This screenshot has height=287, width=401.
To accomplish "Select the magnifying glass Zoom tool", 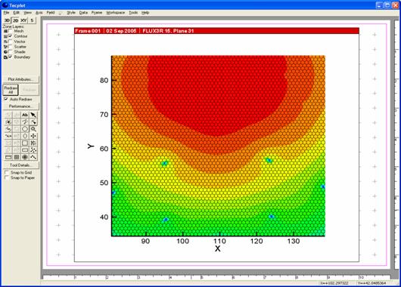I will coord(33,129).
